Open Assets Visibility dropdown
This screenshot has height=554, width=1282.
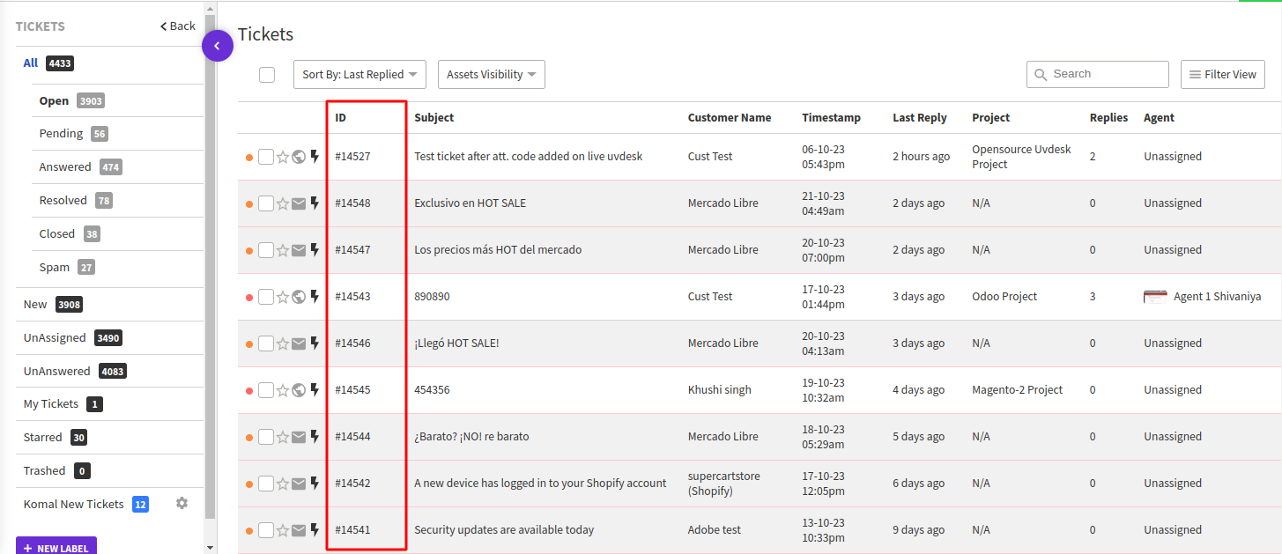pos(492,75)
